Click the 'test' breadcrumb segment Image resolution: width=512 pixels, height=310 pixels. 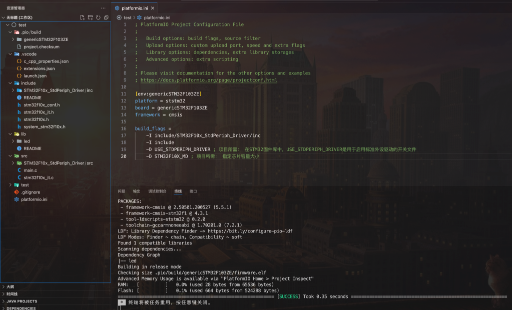coord(128,17)
